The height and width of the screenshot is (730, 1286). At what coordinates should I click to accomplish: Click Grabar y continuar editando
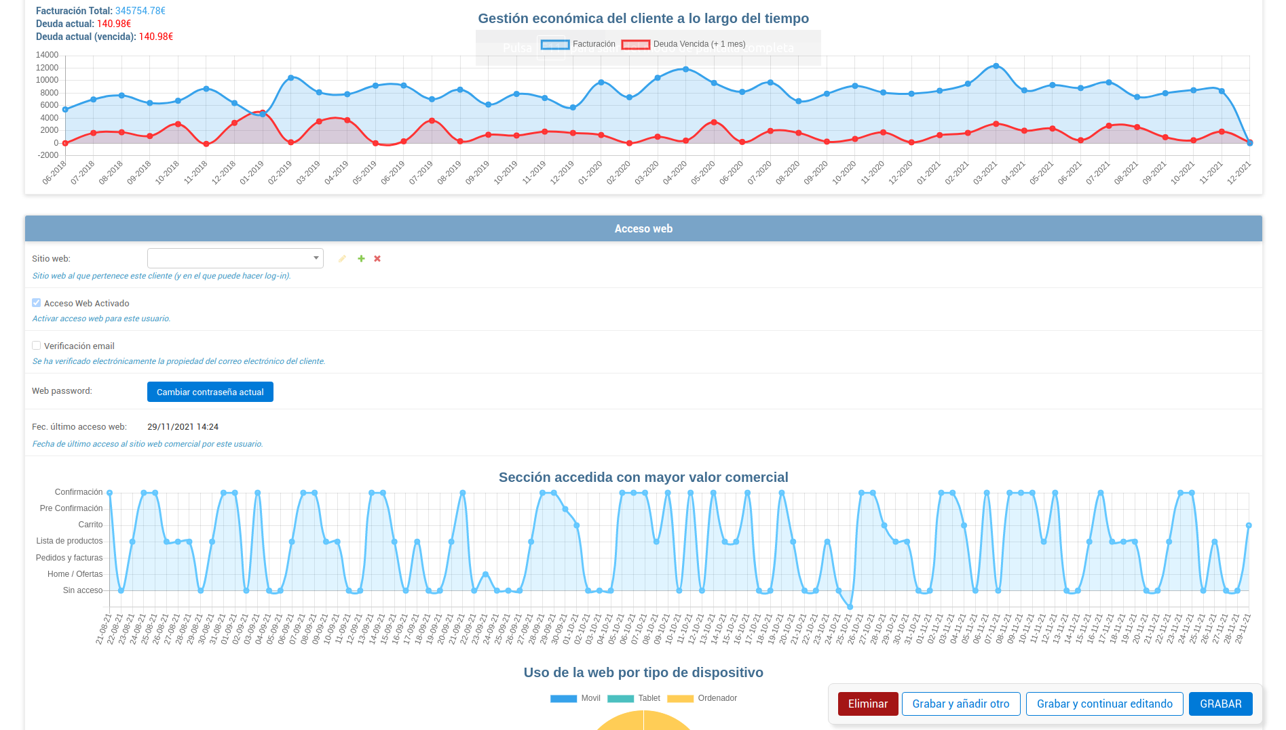[1104, 704]
